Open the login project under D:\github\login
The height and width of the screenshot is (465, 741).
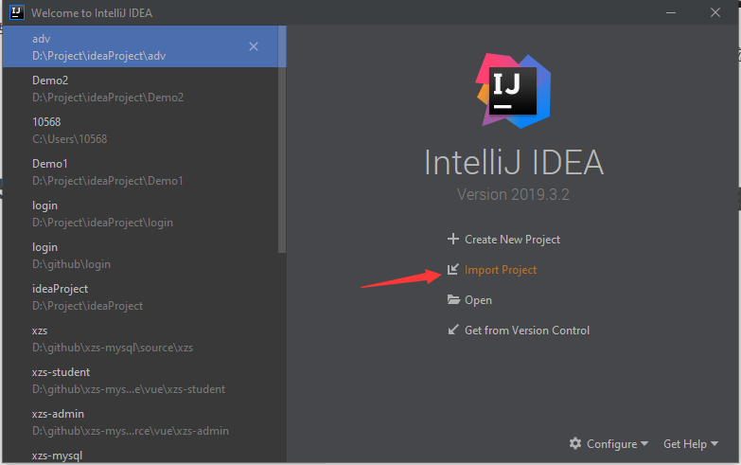click(x=141, y=255)
